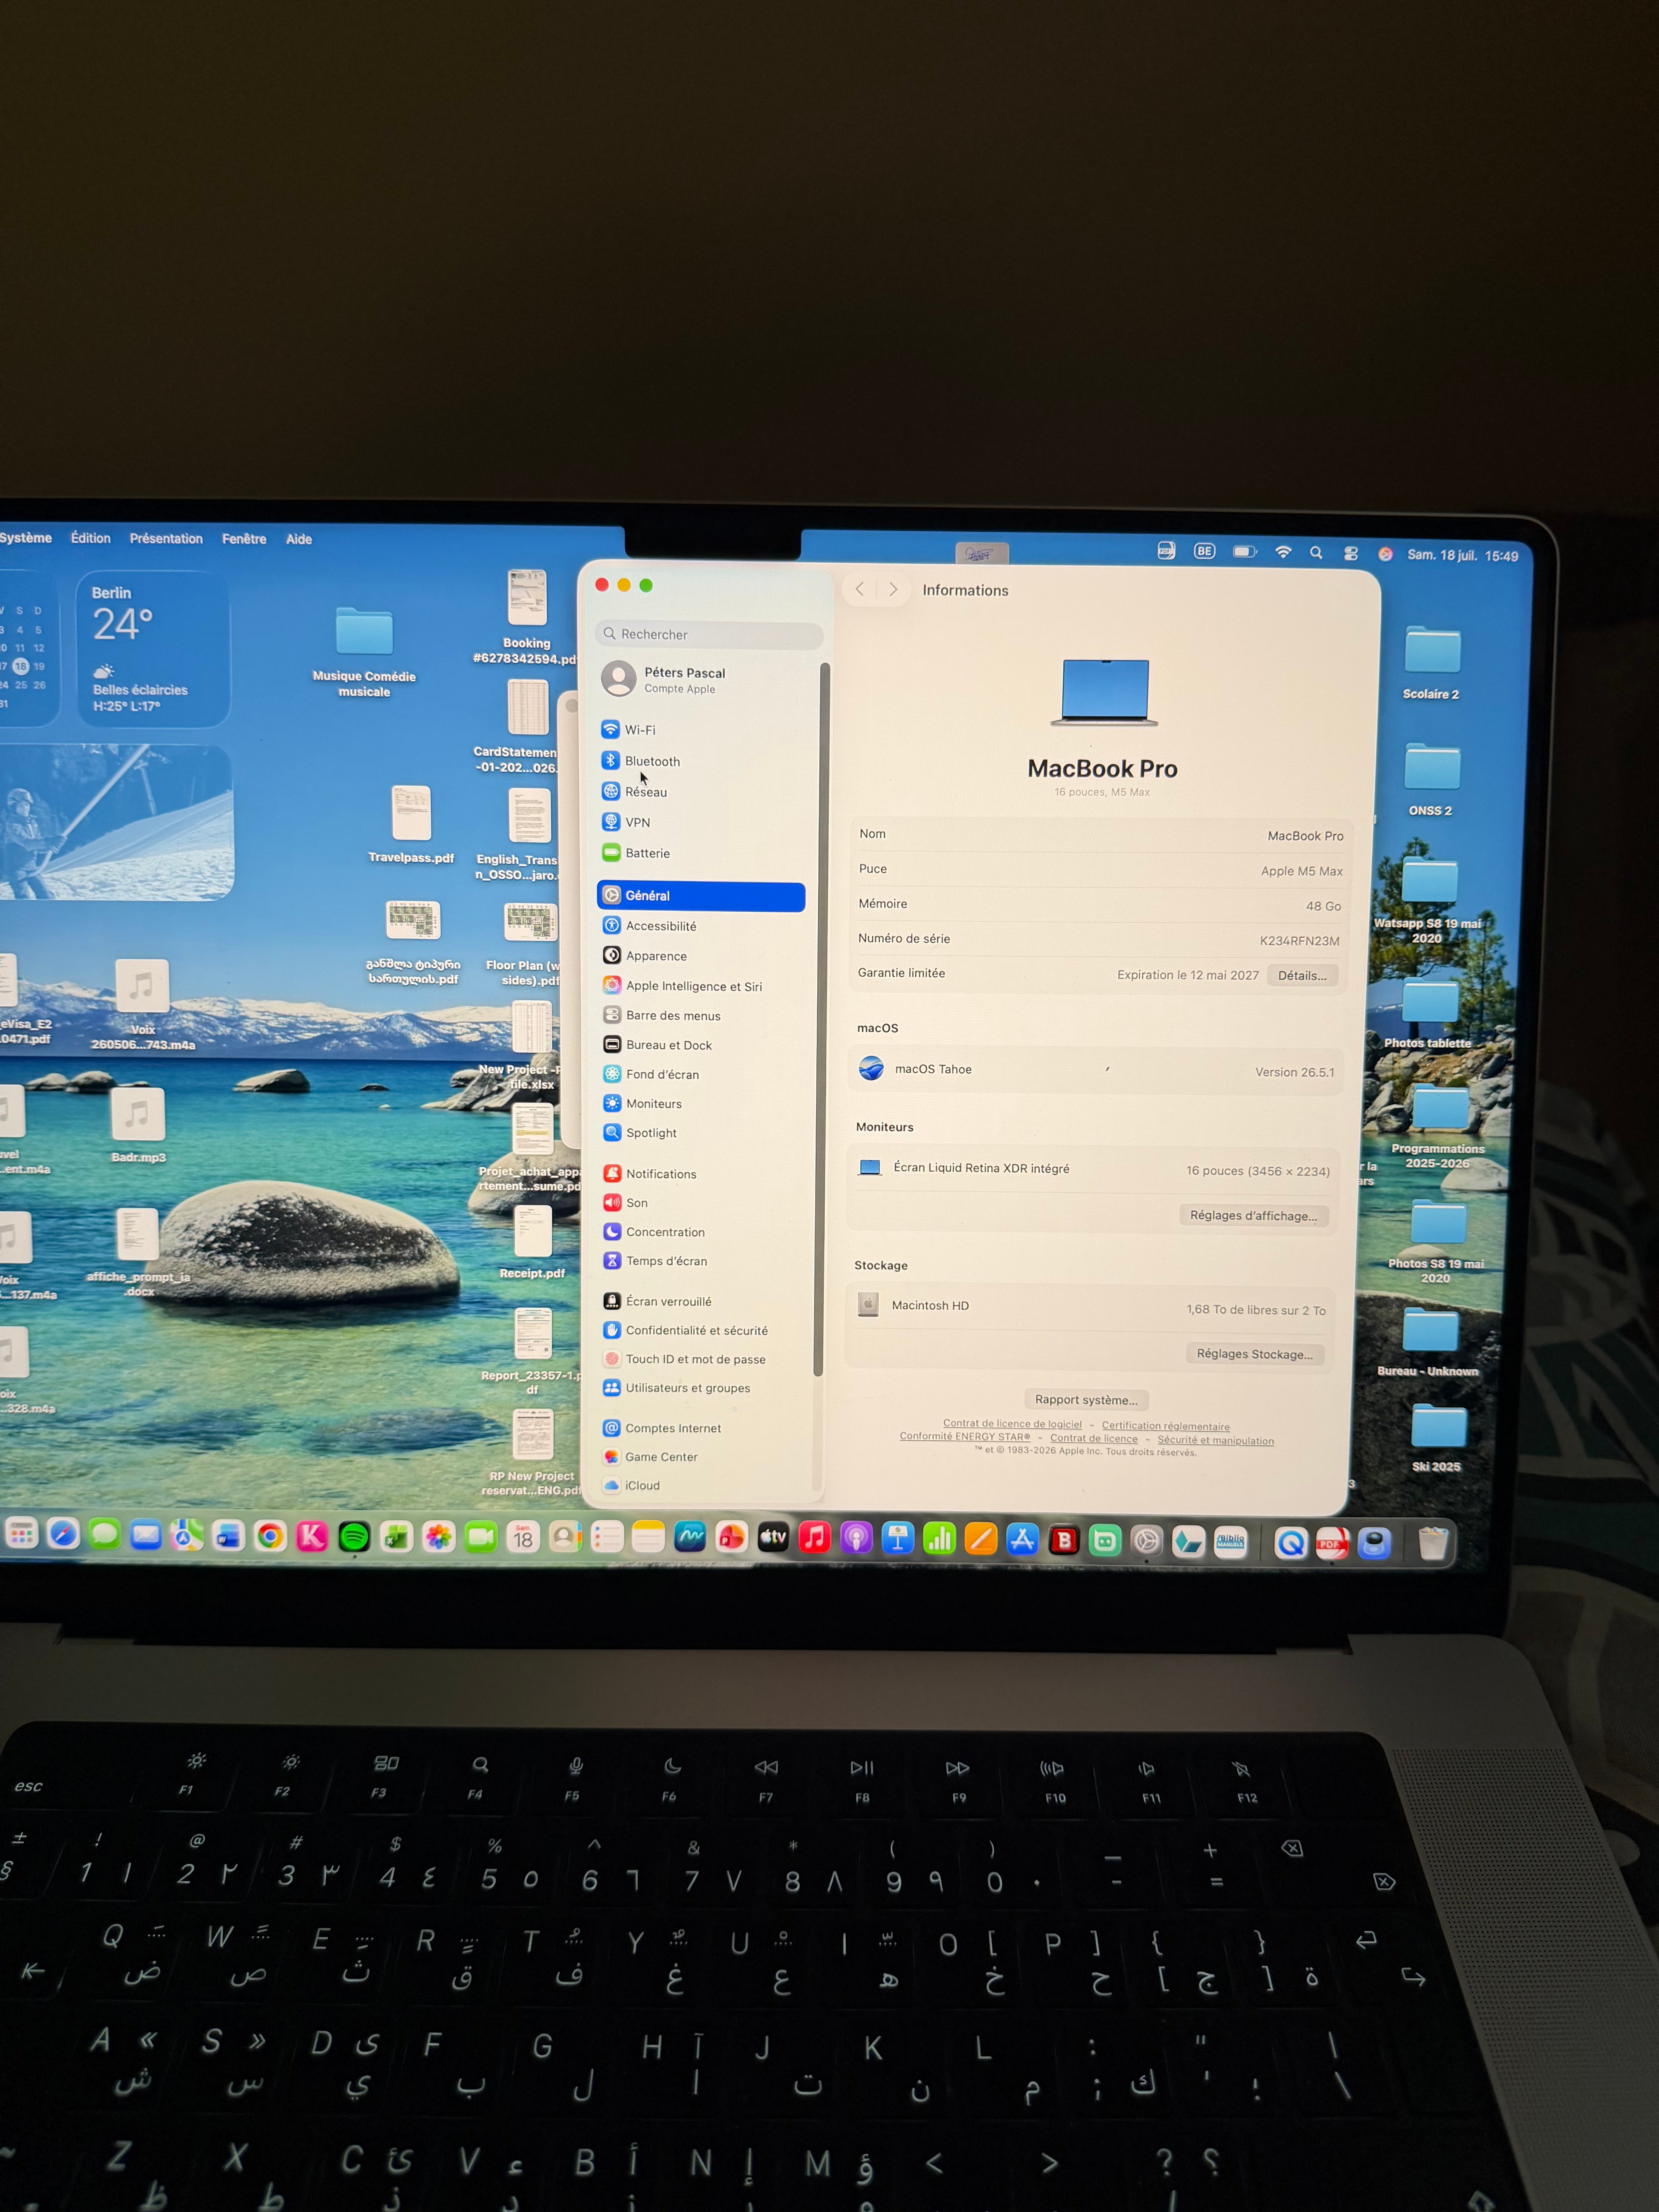Click the Berlin weather widget
The image size is (1659, 2212).
click(x=153, y=649)
